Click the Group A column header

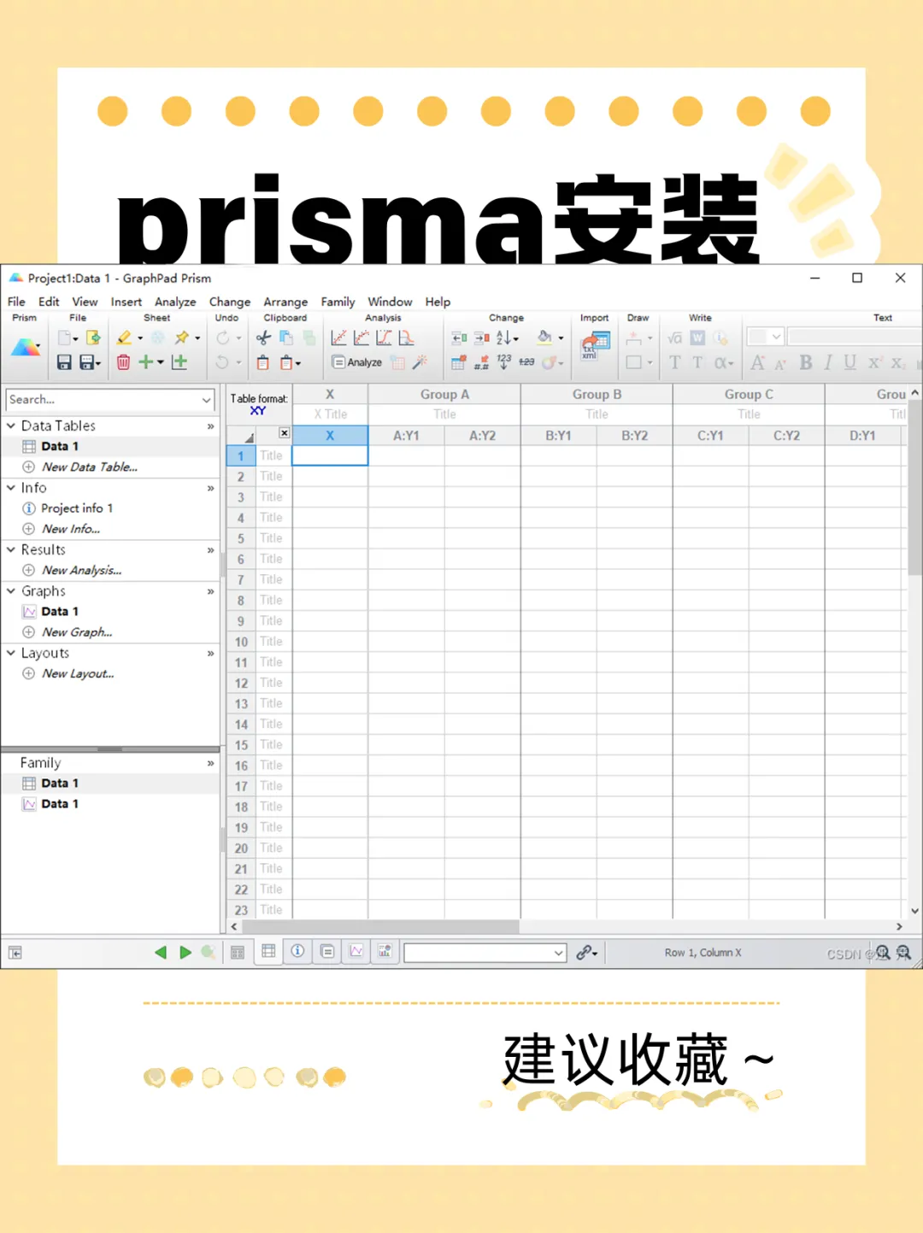coord(444,394)
